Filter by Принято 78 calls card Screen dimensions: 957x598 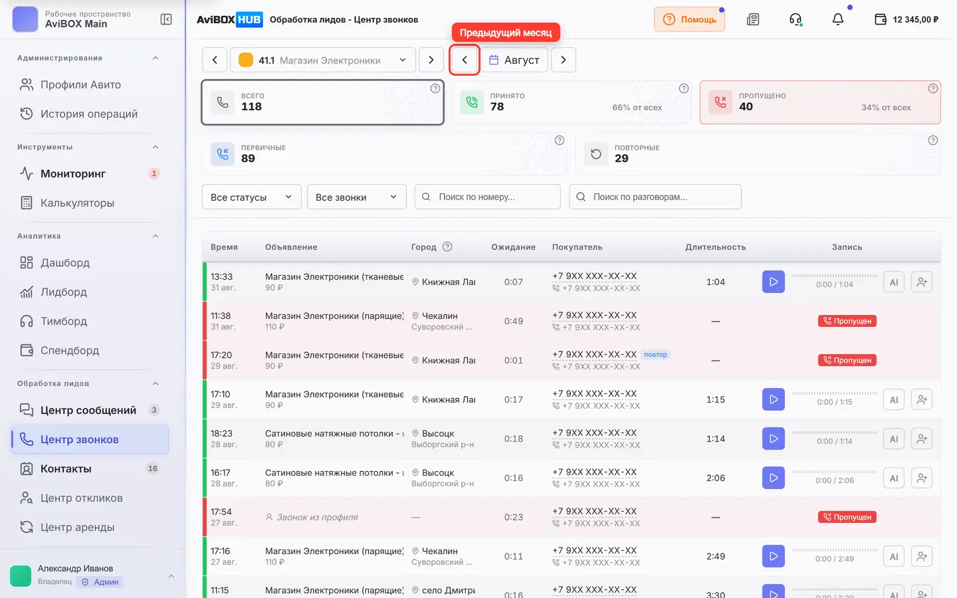tap(572, 102)
